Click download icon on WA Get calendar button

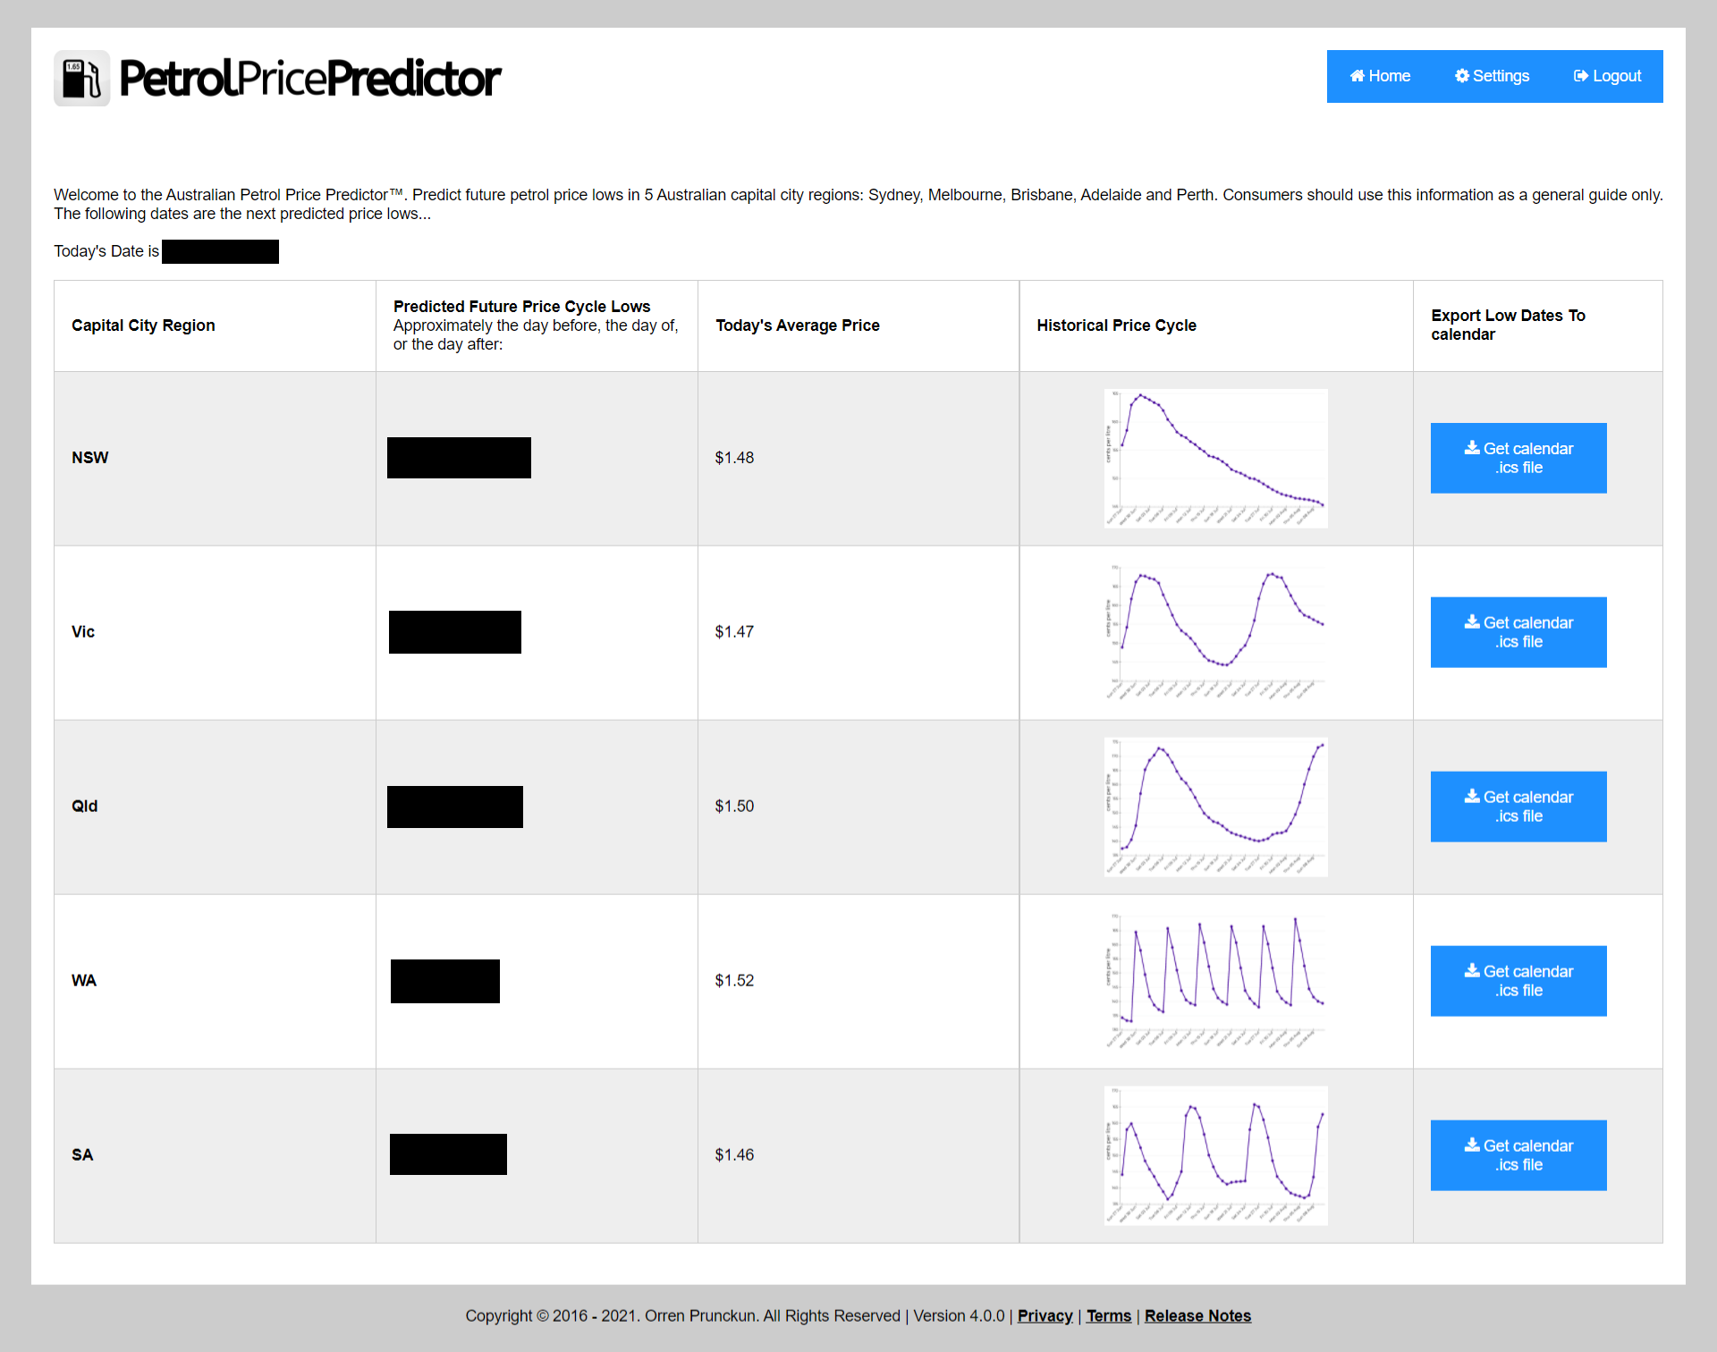click(1472, 970)
